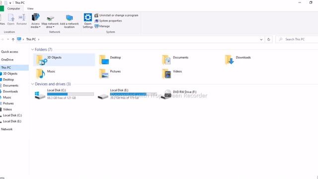This screenshot has width=318, height=179.
Task: Click Local Disk (C:) usage bar
Action: click(71, 94)
